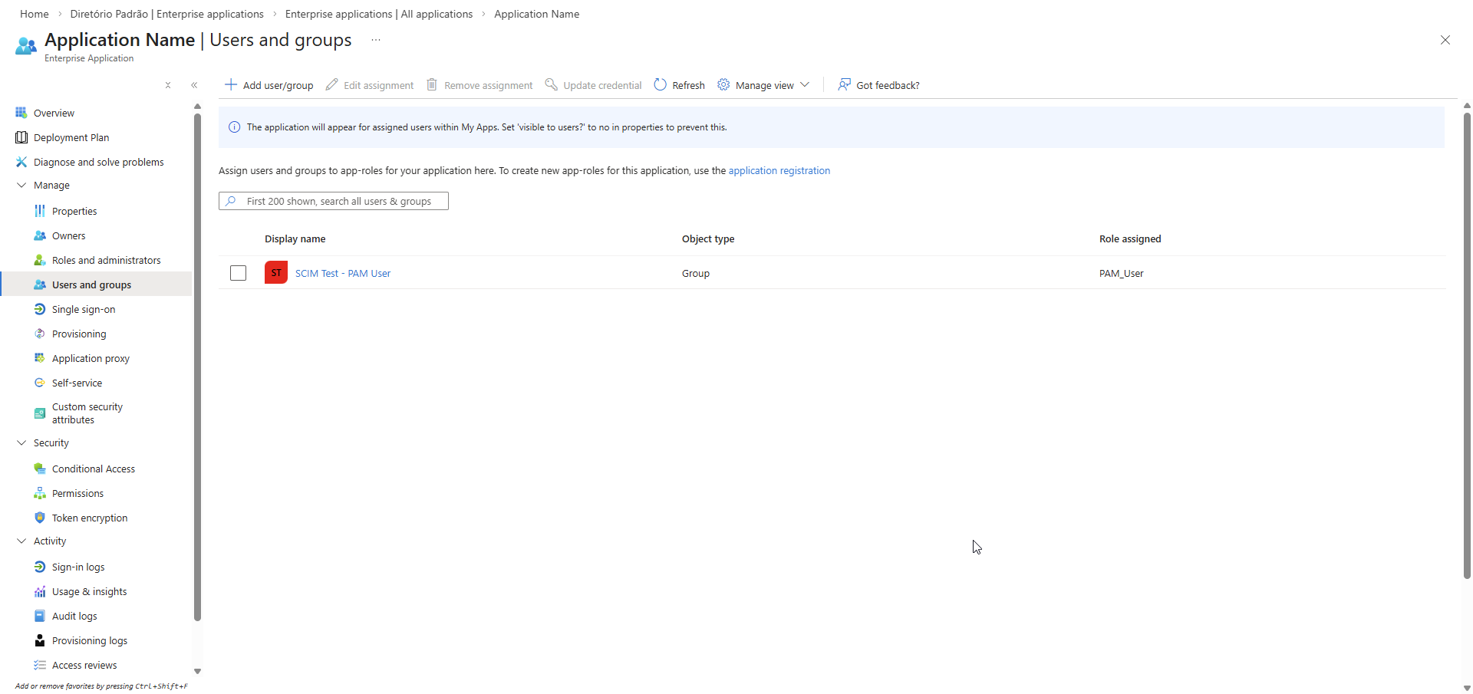
Task: Click the Add user/group plus icon
Action: (230, 84)
